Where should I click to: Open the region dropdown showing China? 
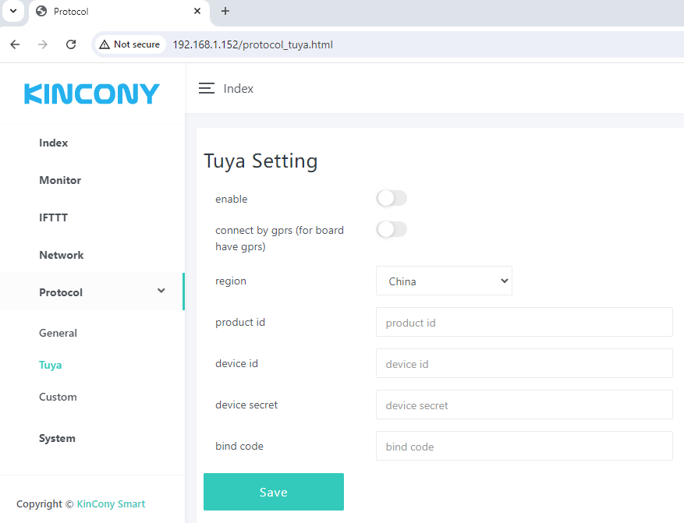pos(444,281)
